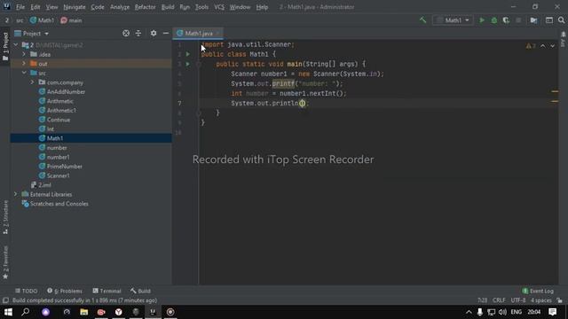568x319 pixels.
Task: Open Project panel settings gear
Action: coord(154,34)
